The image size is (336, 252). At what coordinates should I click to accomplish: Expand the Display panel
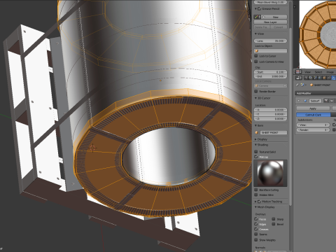[x=255, y=139]
